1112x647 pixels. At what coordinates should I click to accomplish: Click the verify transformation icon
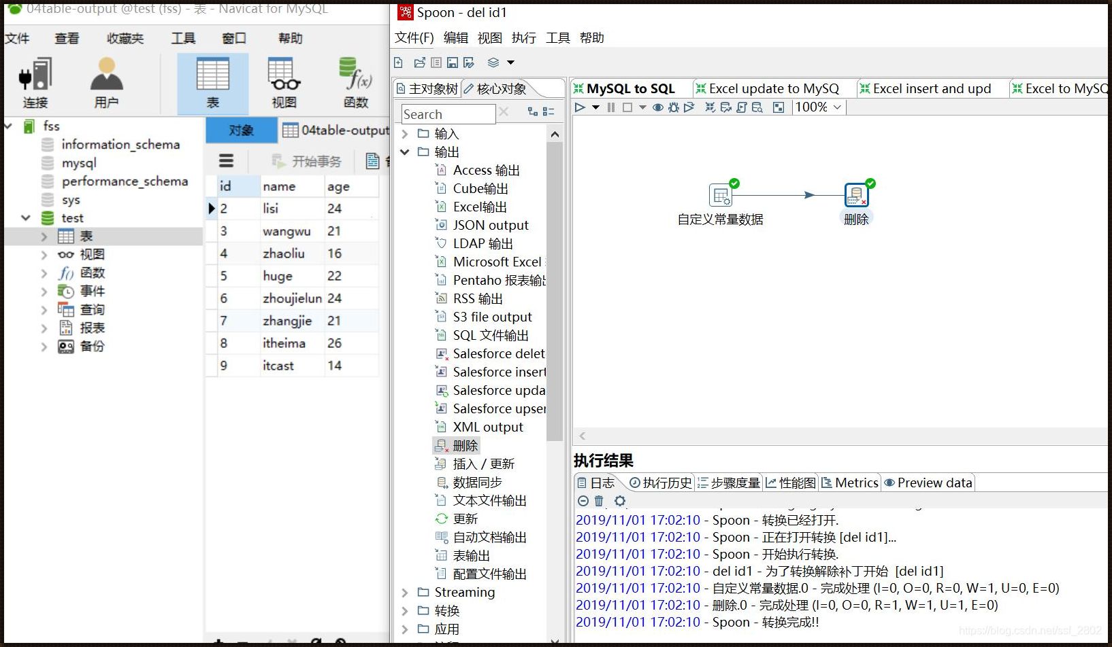point(710,107)
